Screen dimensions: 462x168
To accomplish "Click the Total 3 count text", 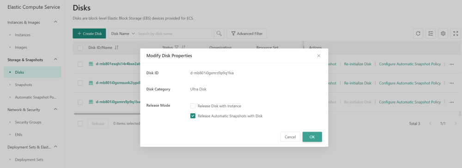I will (x=414, y=124).
